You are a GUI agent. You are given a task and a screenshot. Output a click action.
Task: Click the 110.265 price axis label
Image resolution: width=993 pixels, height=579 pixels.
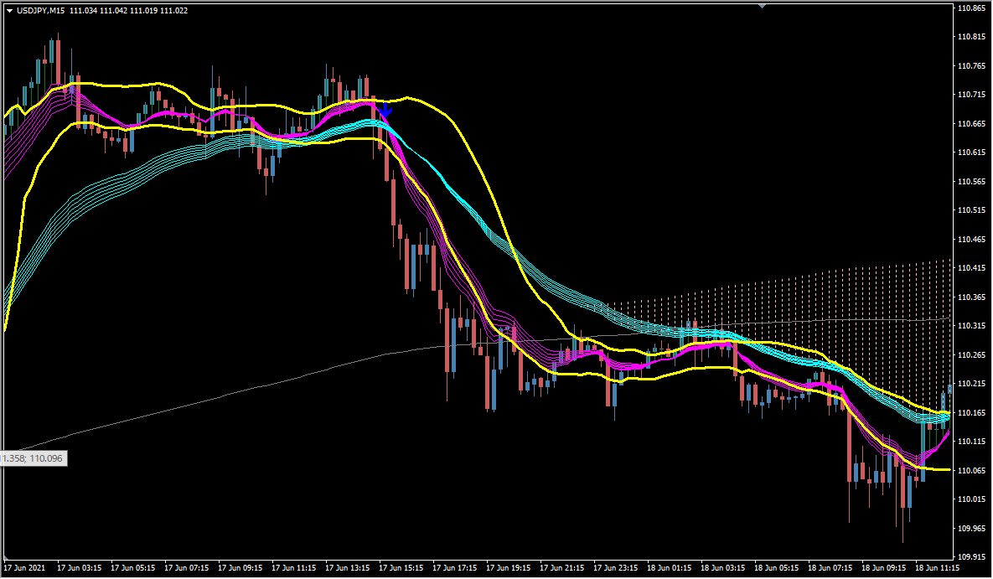(971, 354)
